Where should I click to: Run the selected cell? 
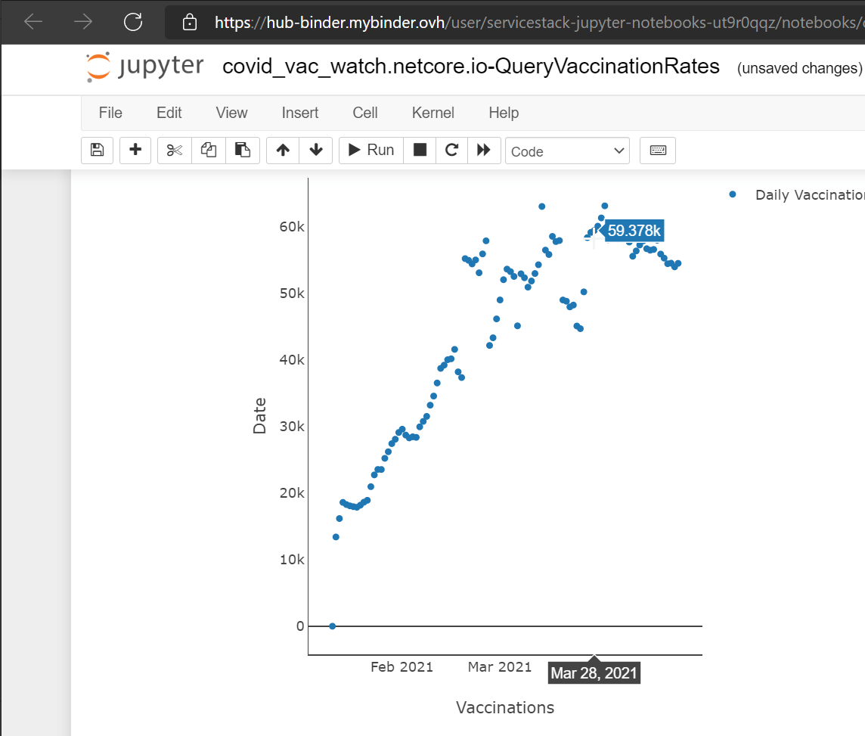pyautogui.click(x=370, y=150)
